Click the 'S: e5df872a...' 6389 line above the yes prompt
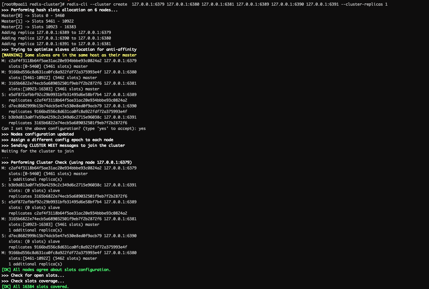 point(69,95)
